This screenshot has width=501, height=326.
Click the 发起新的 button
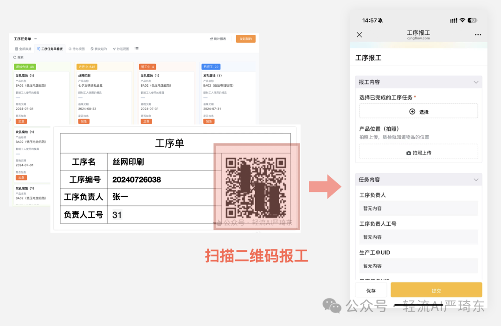(x=245, y=38)
